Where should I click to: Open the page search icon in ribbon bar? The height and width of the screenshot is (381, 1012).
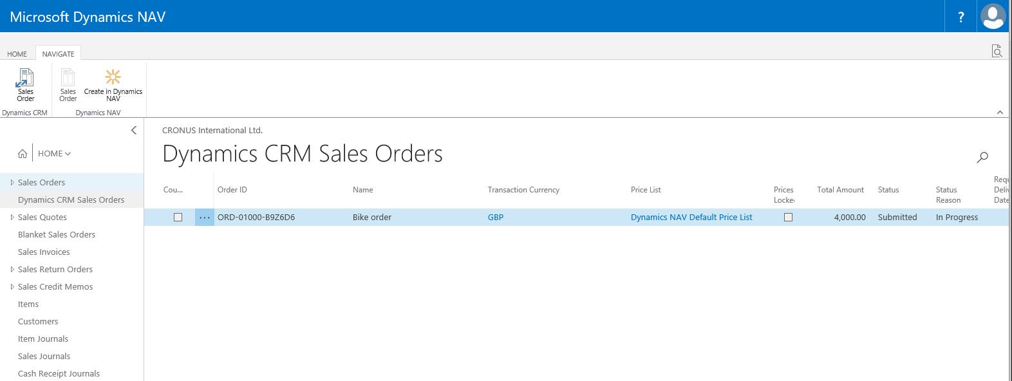coord(997,51)
